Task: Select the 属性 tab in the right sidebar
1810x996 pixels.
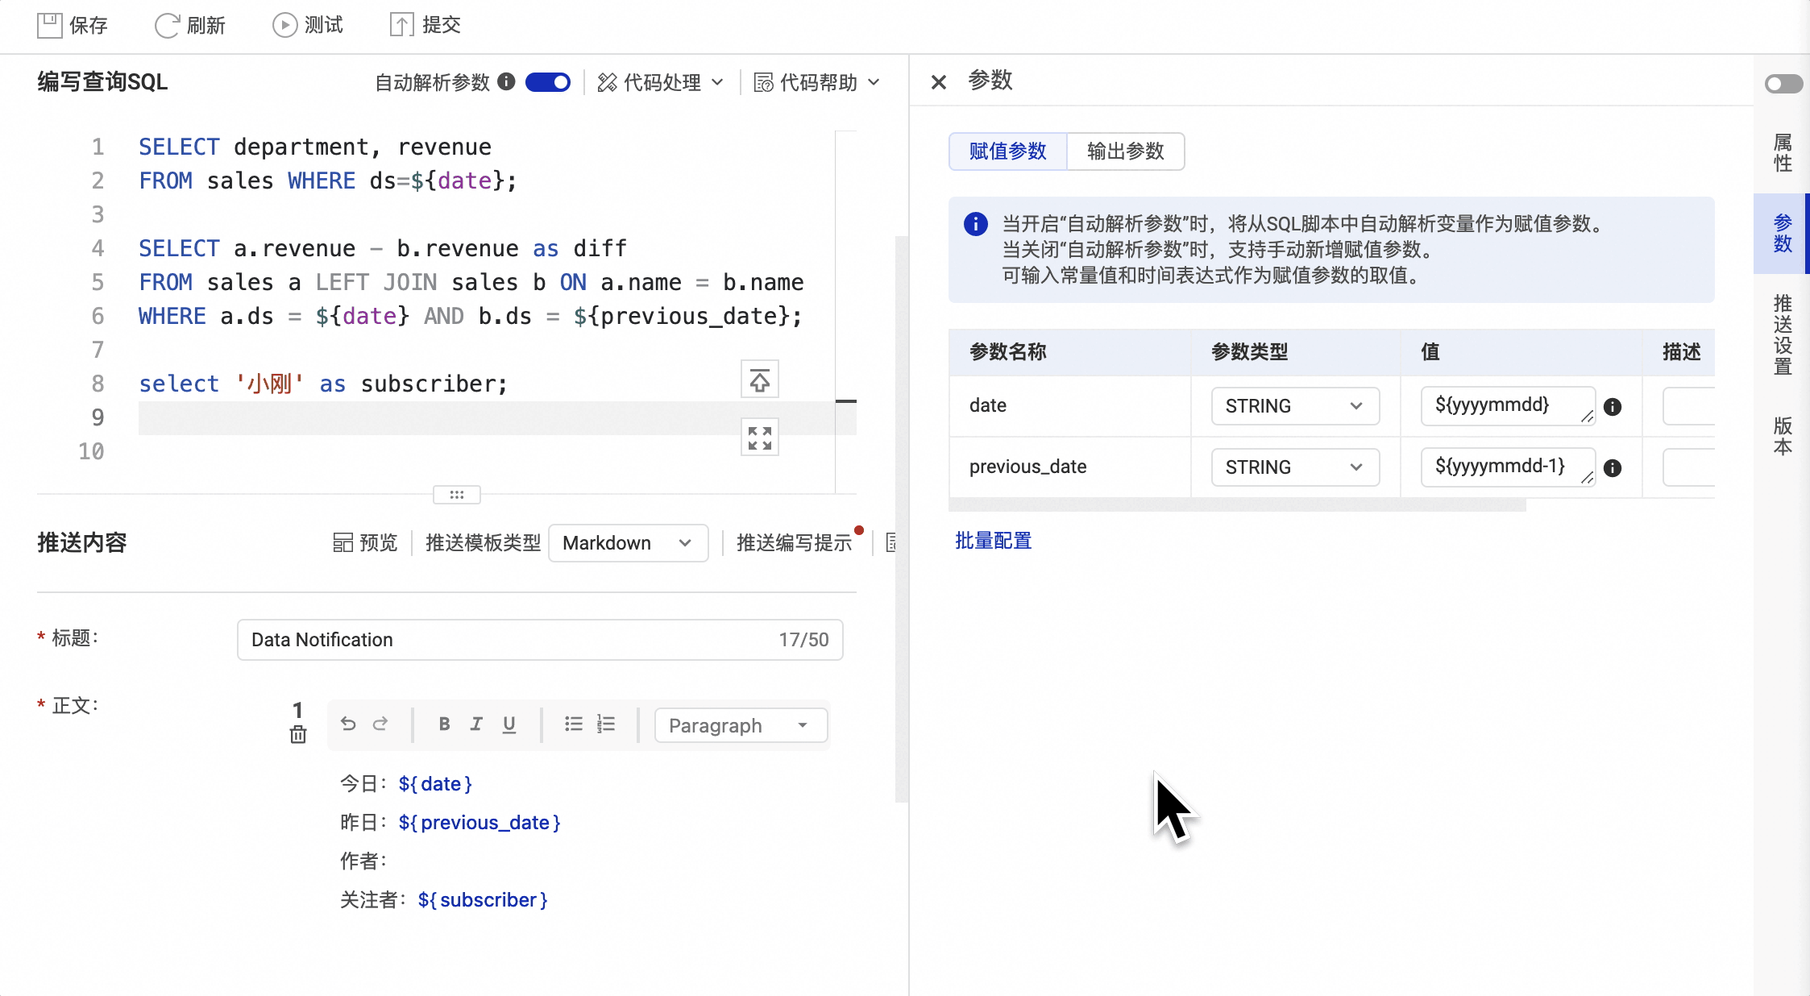Action: pos(1781,153)
